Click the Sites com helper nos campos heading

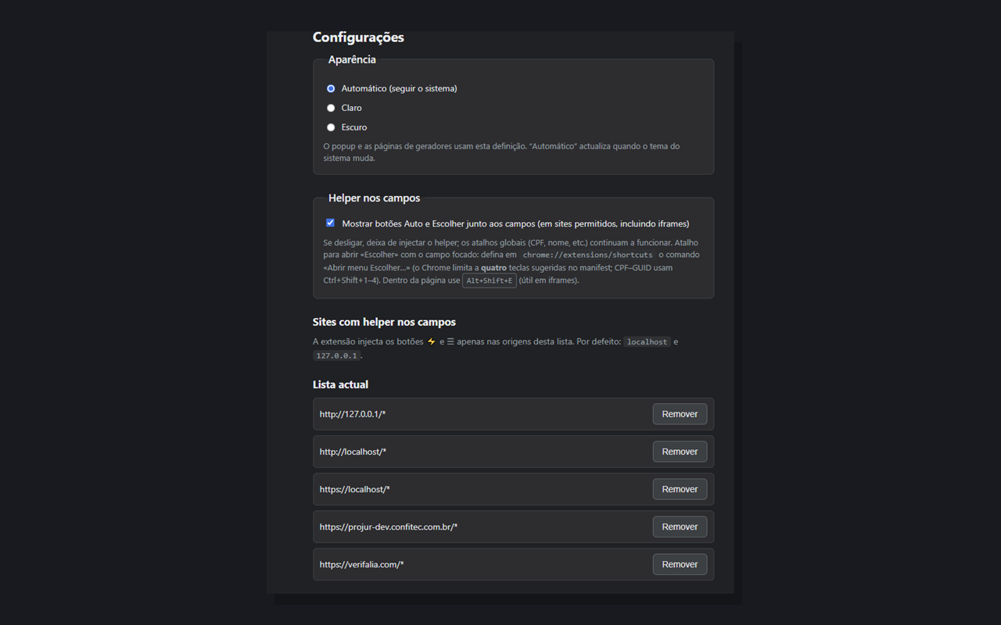click(384, 322)
